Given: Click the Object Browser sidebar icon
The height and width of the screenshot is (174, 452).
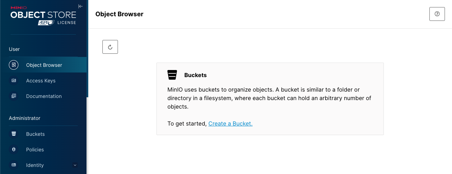Looking at the screenshot, I should pos(14,65).
